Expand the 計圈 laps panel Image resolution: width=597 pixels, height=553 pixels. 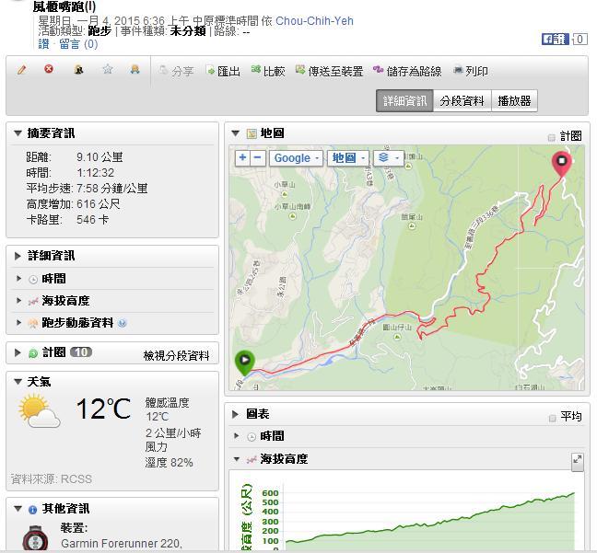coord(18,352)
